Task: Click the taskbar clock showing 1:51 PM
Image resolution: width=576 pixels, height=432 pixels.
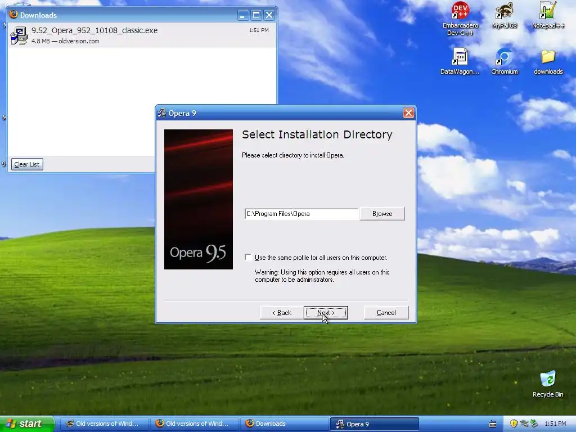Action: coord(555,424)
